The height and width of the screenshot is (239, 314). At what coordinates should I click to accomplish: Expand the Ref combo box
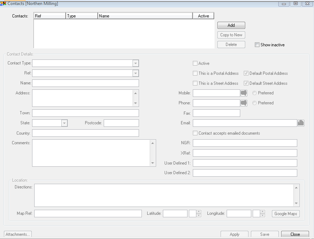(x=135, y=73)
